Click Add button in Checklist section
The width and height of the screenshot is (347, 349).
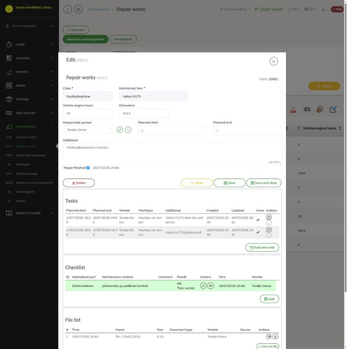[269, 299]
